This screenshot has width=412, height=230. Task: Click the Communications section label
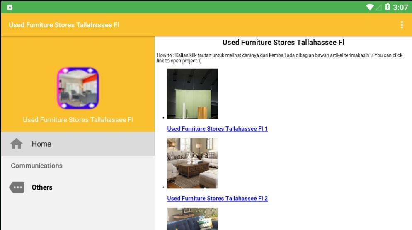36,166
